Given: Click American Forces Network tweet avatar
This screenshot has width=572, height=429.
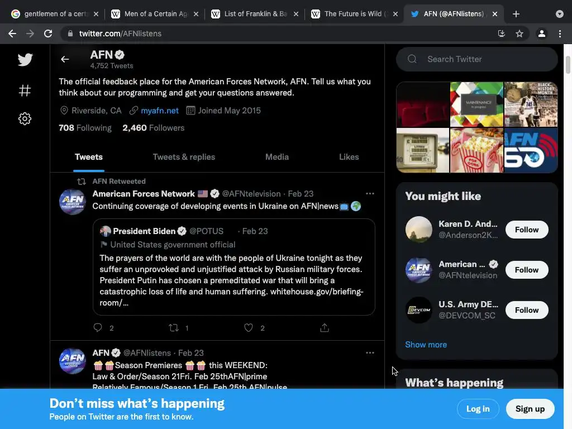Looking at the screenshot, I should 73,202.
